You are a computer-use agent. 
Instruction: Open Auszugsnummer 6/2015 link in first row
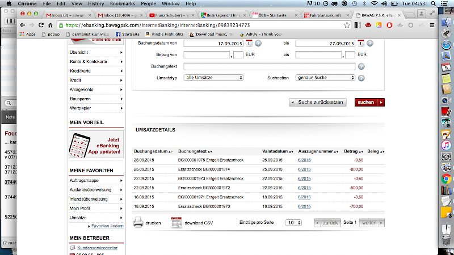(304, 160)
